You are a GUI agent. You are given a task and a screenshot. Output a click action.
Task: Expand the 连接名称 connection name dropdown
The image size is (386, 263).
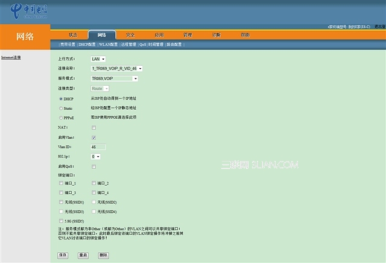point(114,69)
